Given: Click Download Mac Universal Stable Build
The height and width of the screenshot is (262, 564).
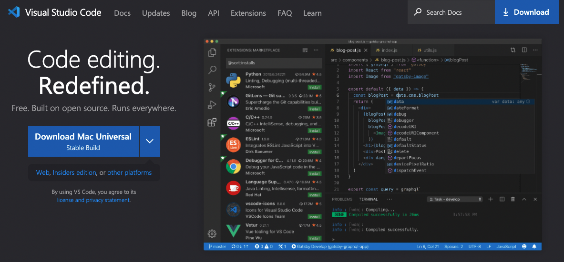Looking at the screenshot, I should click(x=83, y=141).
